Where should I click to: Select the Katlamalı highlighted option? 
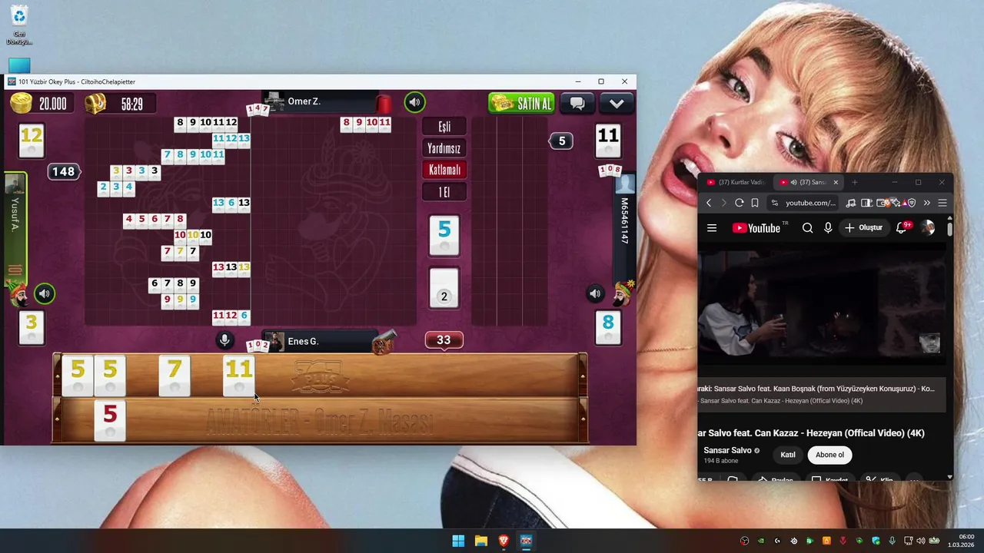click(444, 170)
